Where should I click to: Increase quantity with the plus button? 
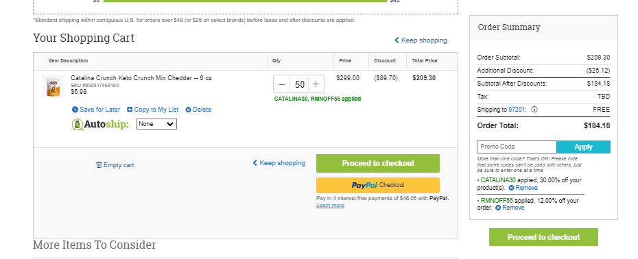point(316,84)
